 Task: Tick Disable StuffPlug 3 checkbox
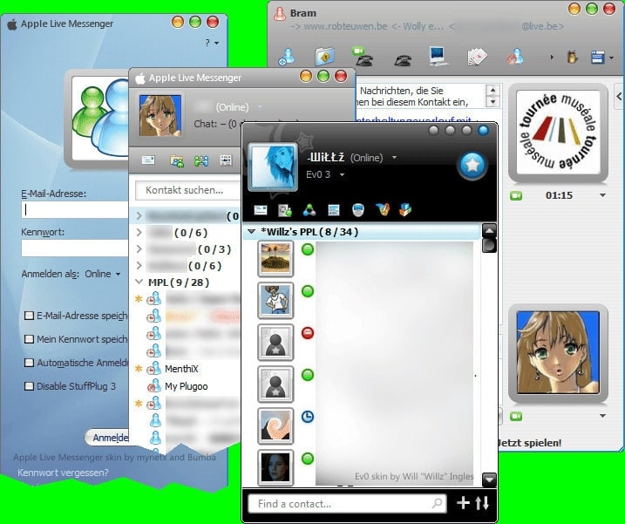click(29, 386)
